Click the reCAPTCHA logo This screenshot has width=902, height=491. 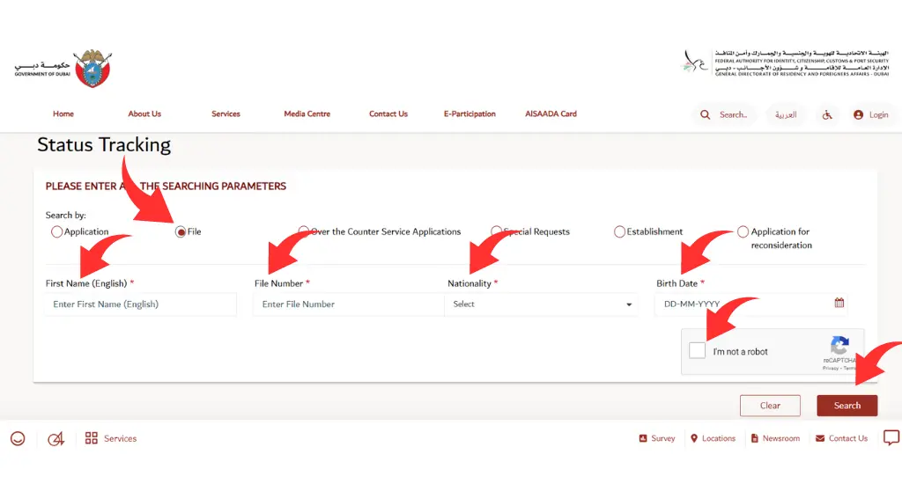coord(839,346)
